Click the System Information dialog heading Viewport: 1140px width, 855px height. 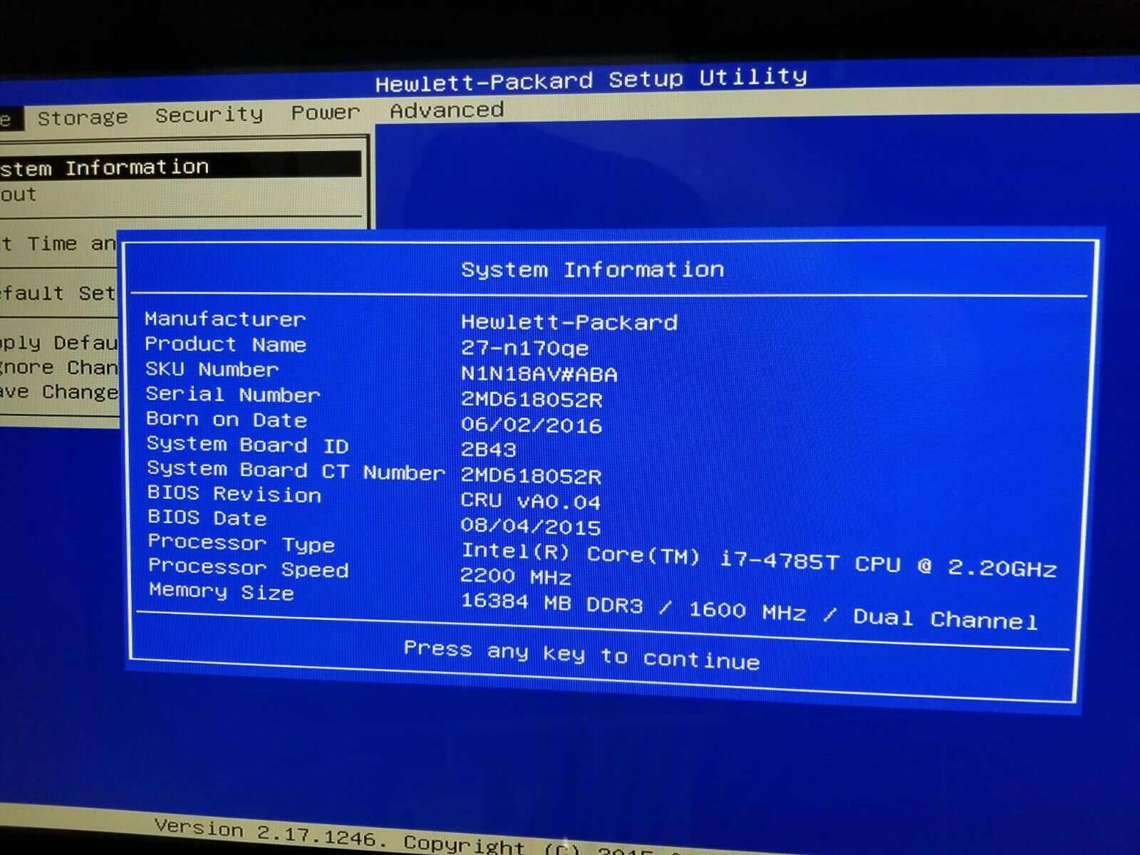click(593, 270)
